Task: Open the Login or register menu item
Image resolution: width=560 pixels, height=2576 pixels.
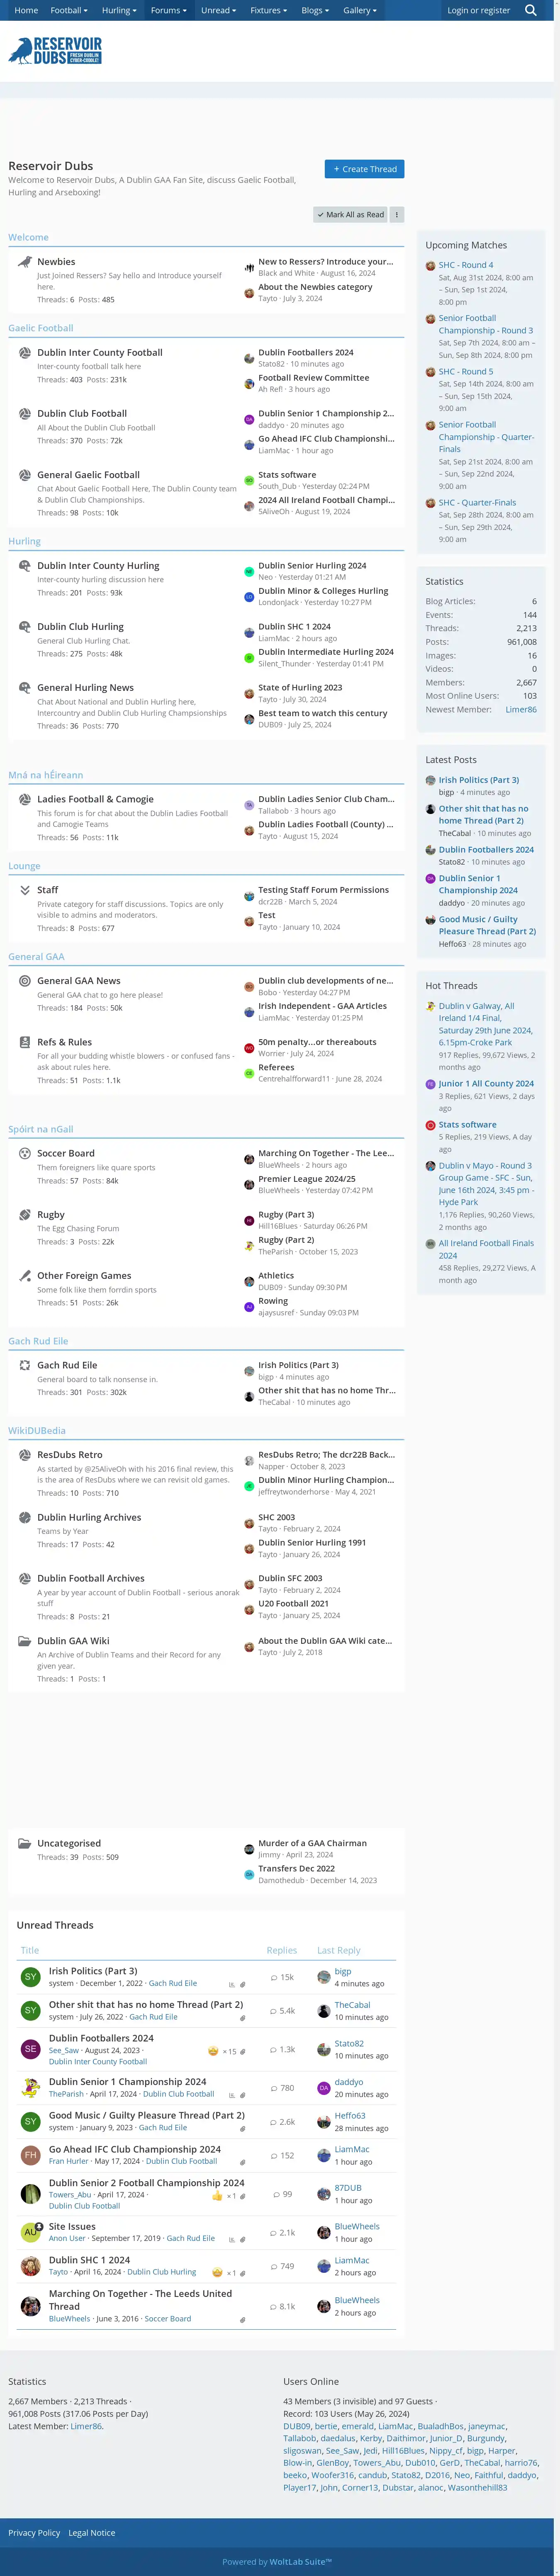Action: click(478, 10)
